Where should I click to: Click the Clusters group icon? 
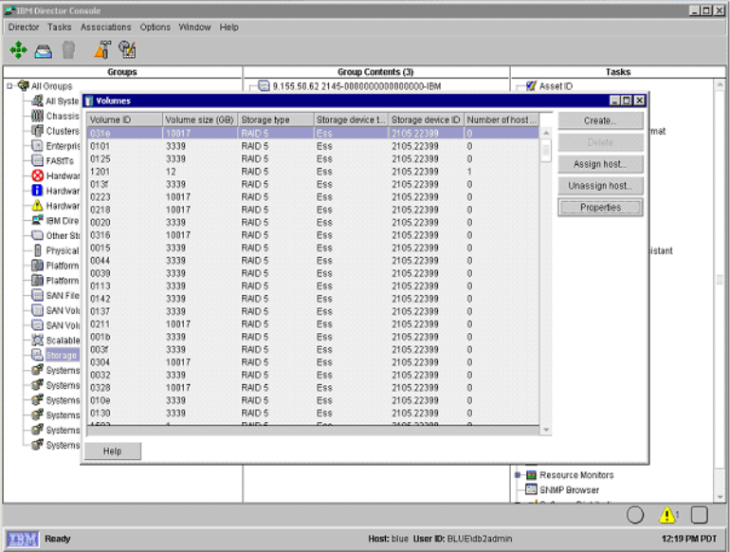[38, 131]
